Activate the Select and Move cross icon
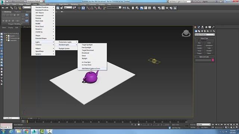Screen dimensions: 239x134 pos(79,8)
